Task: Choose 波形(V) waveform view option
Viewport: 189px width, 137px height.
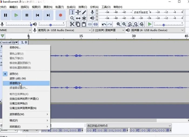Action: click(14, 74)
